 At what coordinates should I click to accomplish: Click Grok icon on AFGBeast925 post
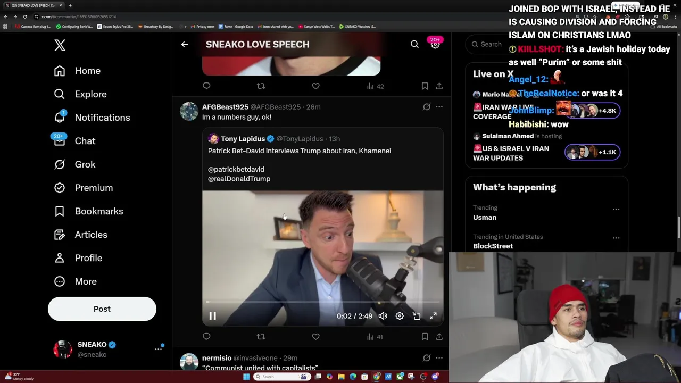[x=427, y=107]
